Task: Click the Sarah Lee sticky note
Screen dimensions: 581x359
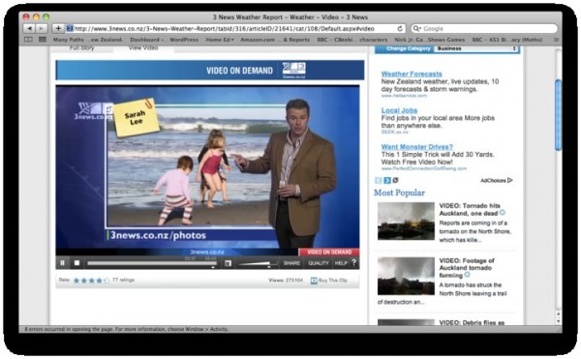Action: (136, 118)
